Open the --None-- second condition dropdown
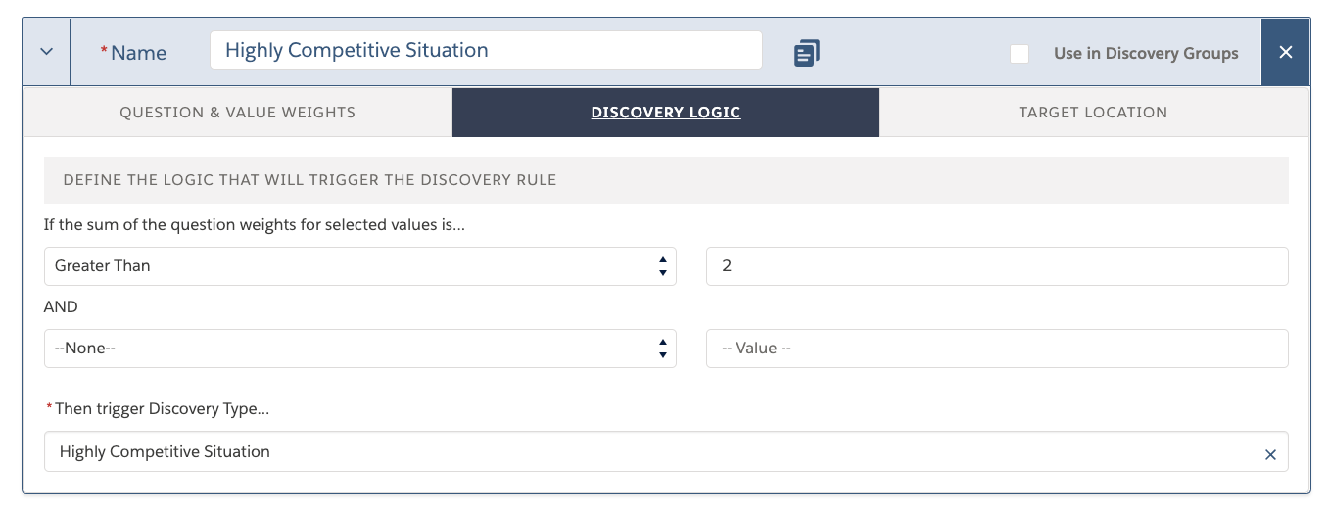 pos(360,349)
